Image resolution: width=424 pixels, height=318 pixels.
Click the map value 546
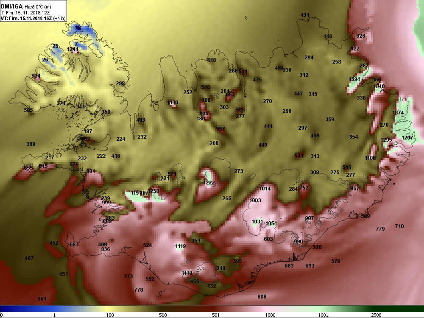click(206, 87)
